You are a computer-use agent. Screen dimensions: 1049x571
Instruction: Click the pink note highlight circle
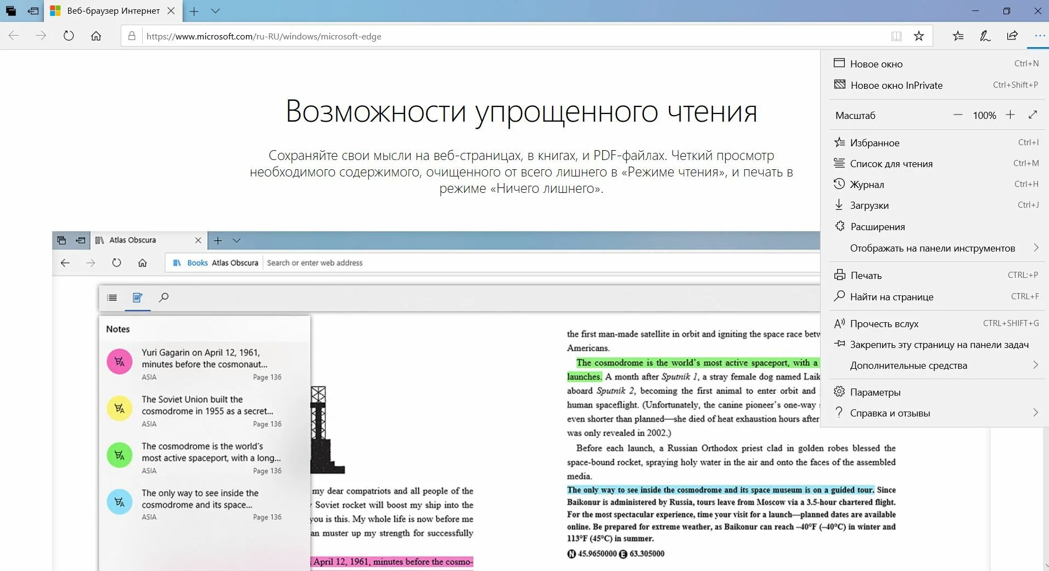pos(120,362)
